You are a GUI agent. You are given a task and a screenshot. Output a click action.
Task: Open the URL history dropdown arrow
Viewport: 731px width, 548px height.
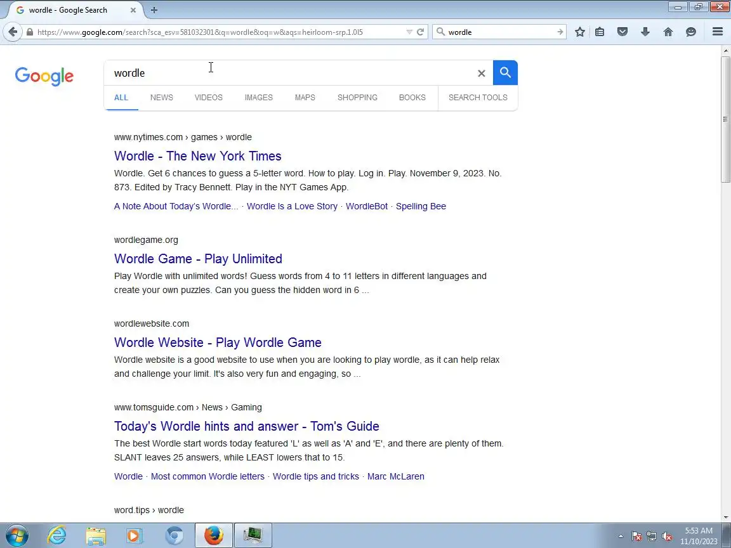click(x=409, y=32)
